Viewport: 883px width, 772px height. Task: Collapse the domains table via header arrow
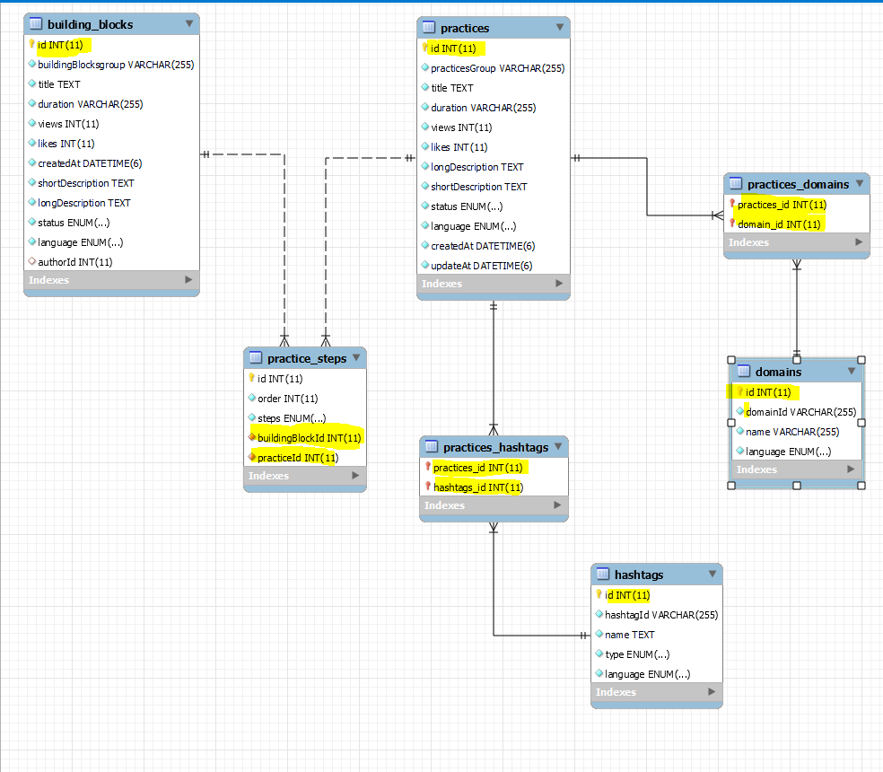(x=852, y=372)
